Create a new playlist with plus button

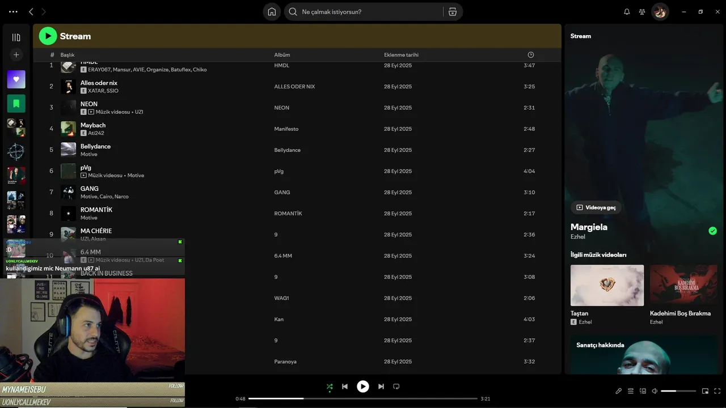pyautogui.click(x=16, y=55)
